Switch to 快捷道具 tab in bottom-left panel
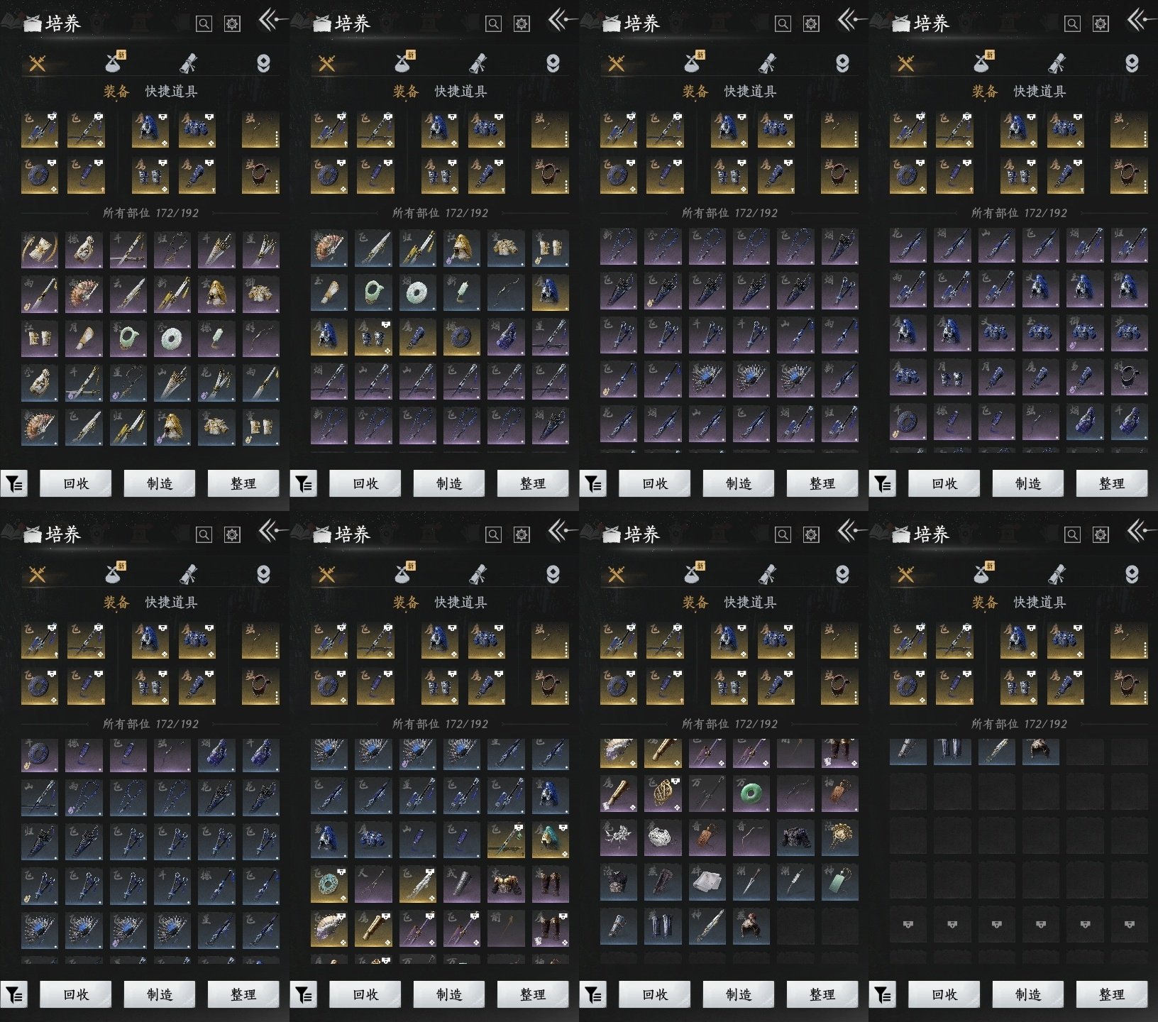1158x1022 pixels. click(171, 603)
